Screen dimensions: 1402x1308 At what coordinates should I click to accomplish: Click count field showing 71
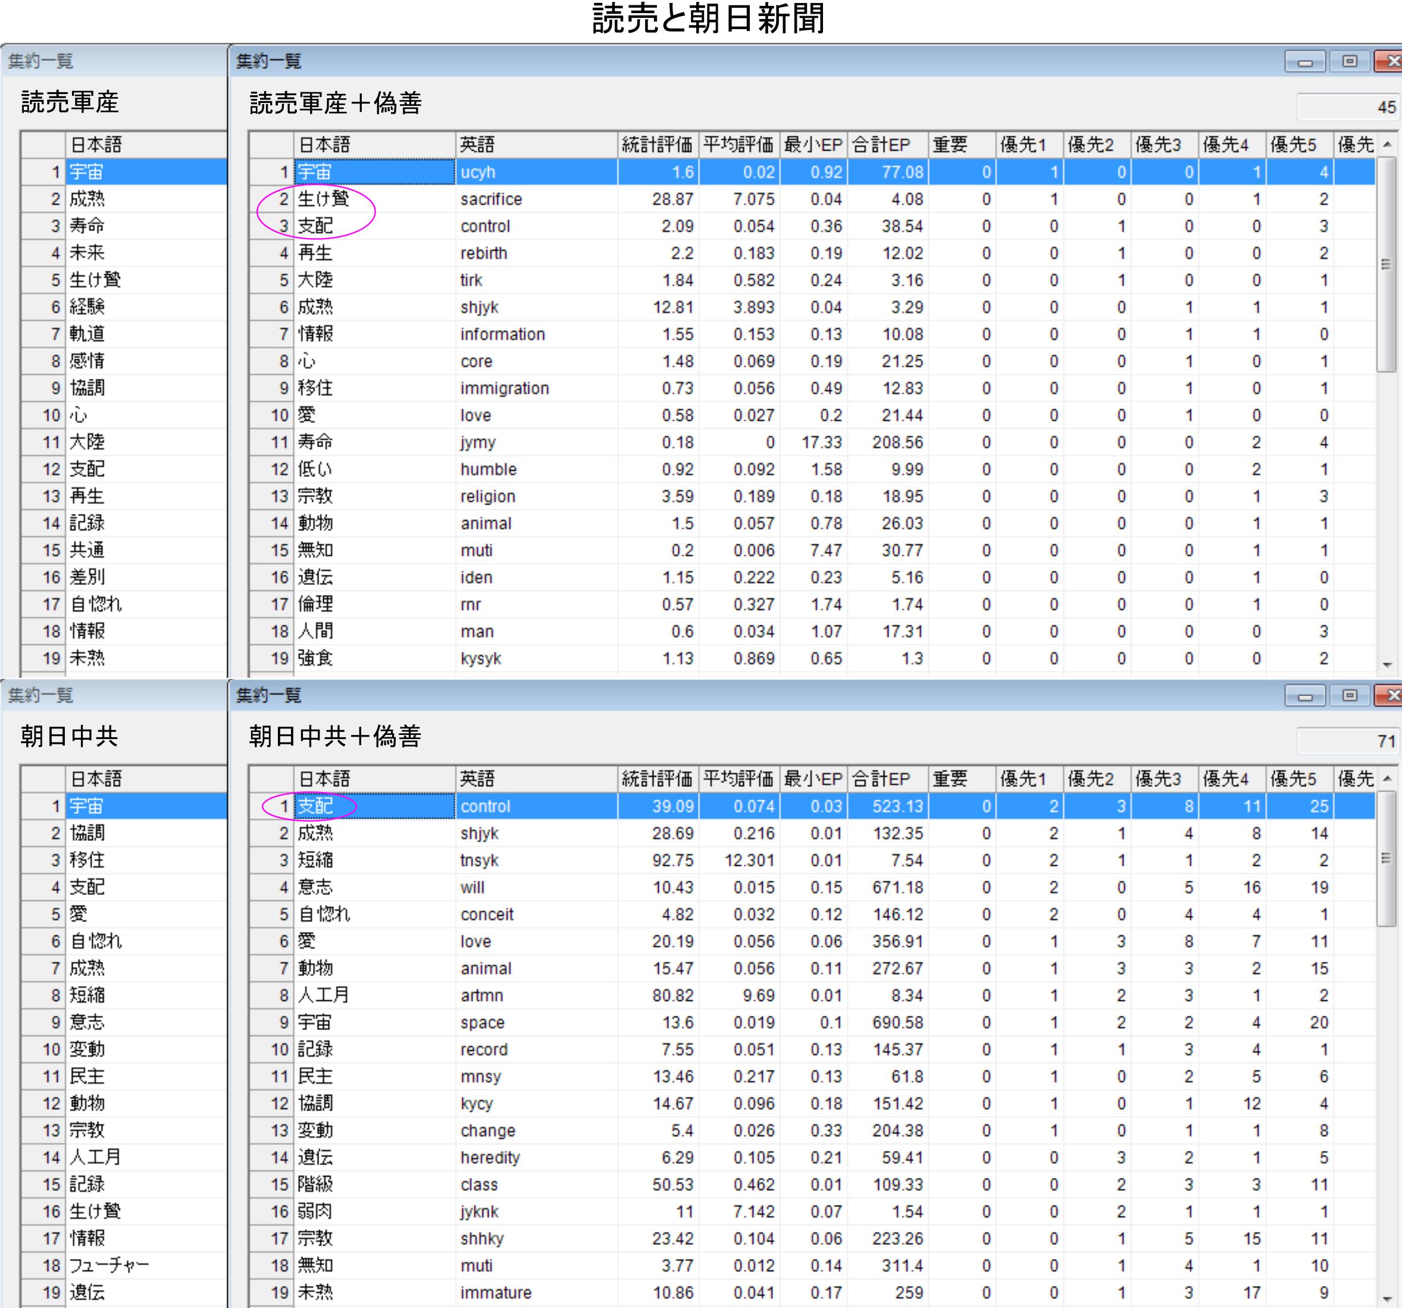[x=1348, y=741]
